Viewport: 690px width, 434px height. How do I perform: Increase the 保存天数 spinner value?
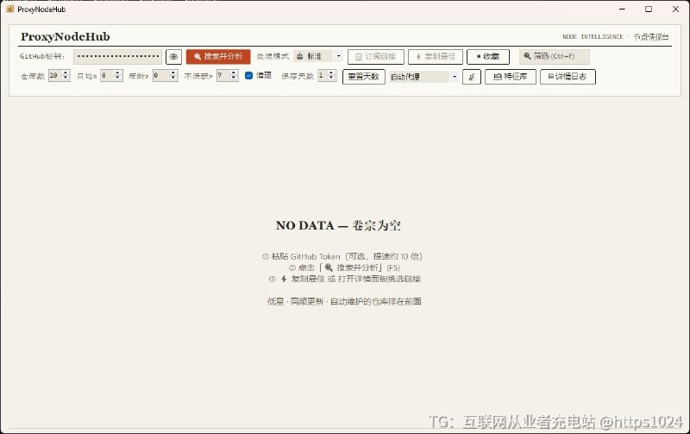click(332, 73)
